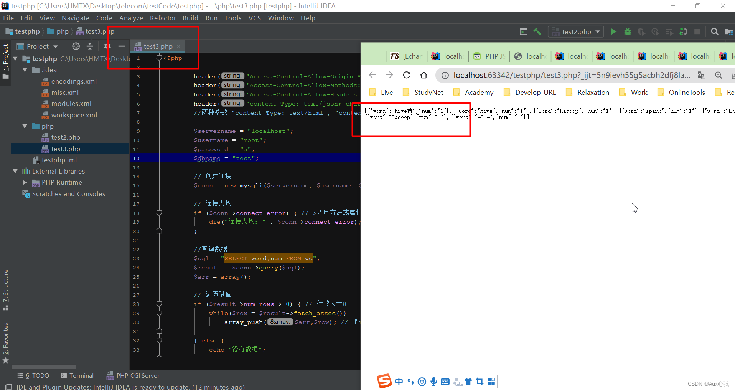Viewport: 735px width, 390px height.
Task: Toggle the Project tool window sidebar
Action: click(x=5, y=56)
